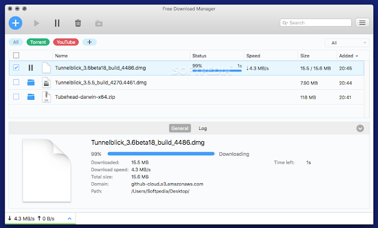This screenshot has height=228, width=378.
Task: Click the 20:44 added time cell
Action: tap(345, 83)
